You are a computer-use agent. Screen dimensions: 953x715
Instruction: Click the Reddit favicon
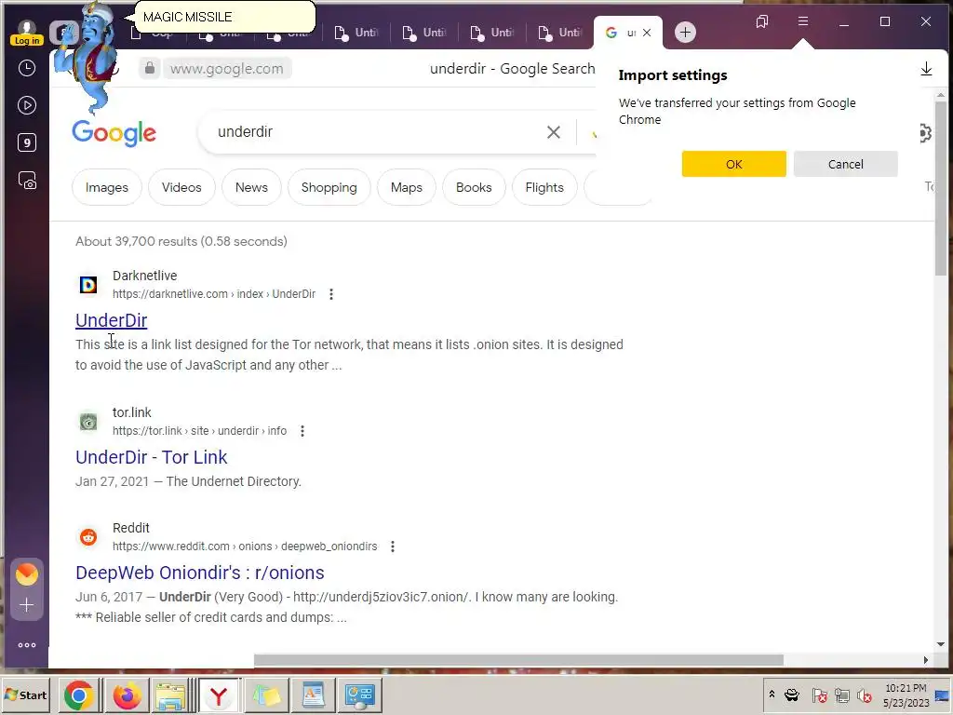click(88, 537)
